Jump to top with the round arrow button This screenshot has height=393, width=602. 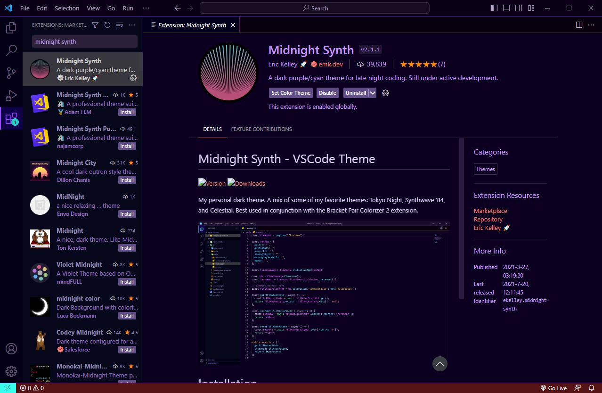click(x=440, y=364)
